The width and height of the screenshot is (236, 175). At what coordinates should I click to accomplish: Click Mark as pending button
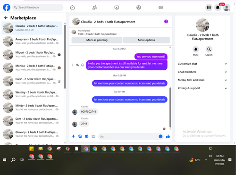click(97, 40)
